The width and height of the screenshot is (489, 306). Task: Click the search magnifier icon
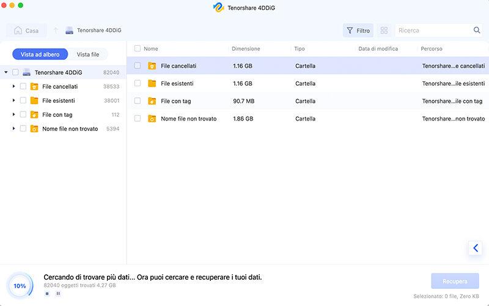[477, 30]
